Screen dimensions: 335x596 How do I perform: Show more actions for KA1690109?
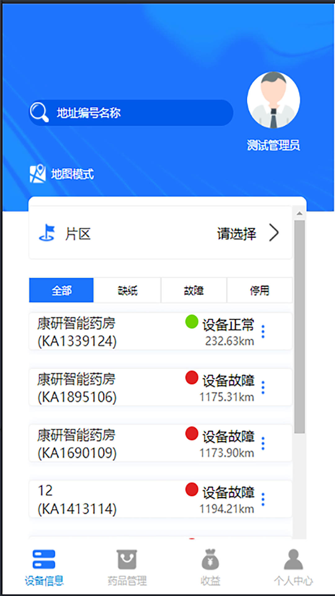tap(263, 443)
